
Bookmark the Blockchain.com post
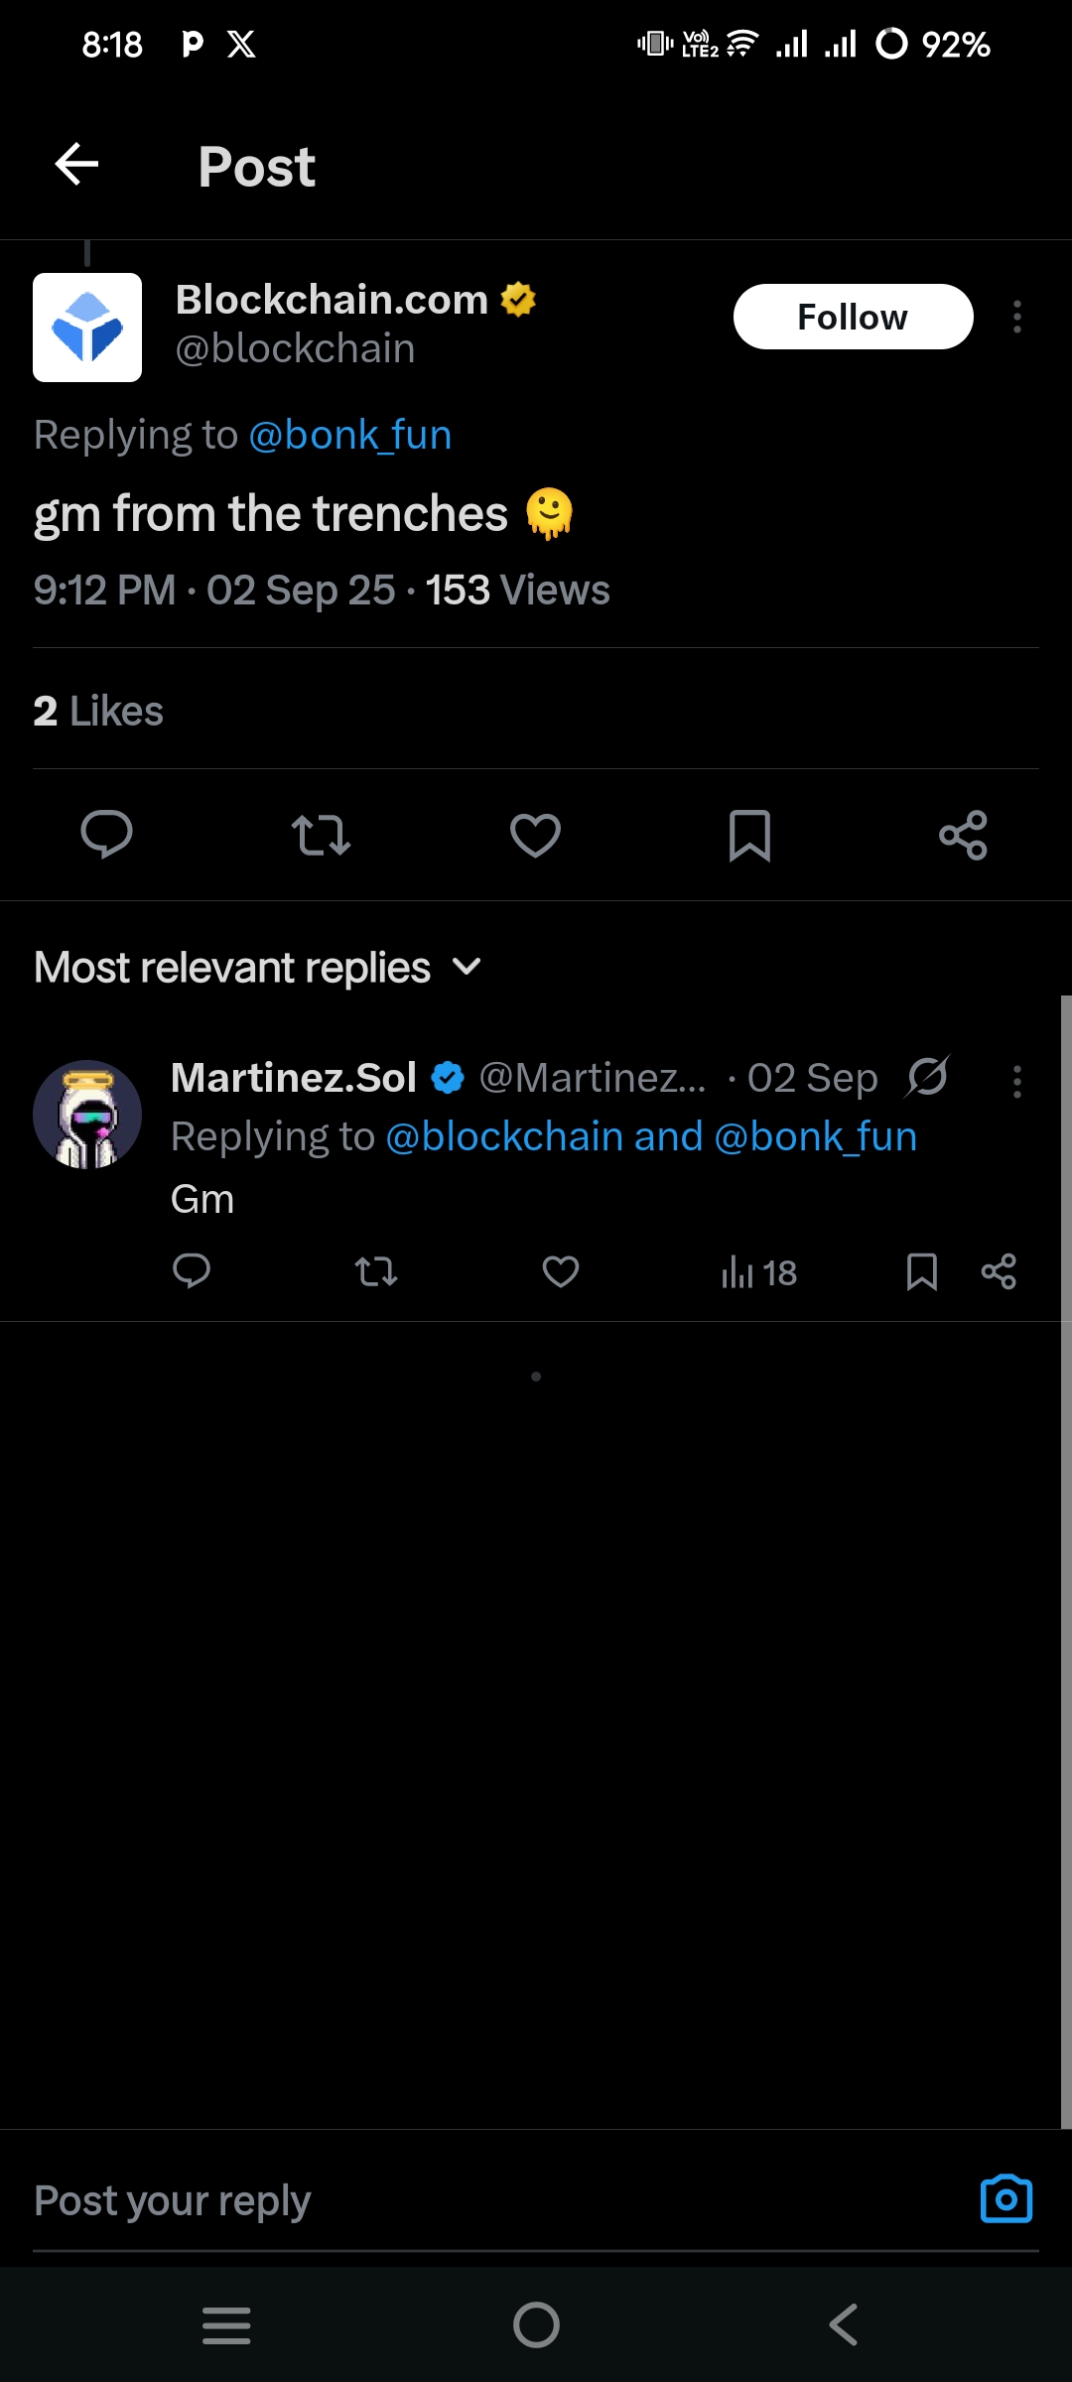[749, 835]
